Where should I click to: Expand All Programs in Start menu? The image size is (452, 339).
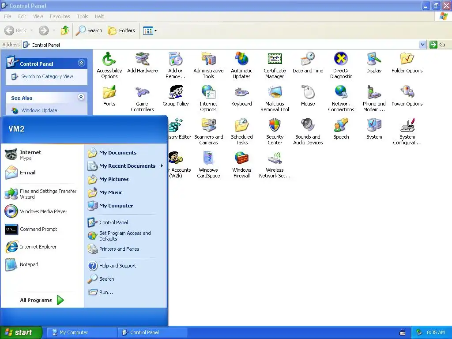pos(42,300)
